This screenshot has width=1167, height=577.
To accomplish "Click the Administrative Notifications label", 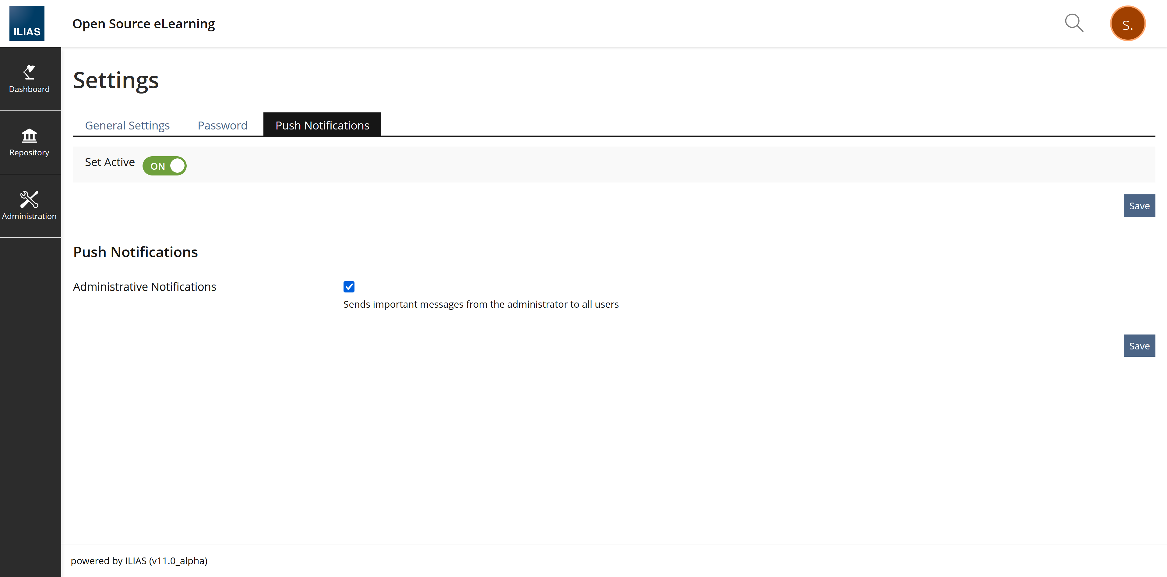I will (x=145, y=287).
